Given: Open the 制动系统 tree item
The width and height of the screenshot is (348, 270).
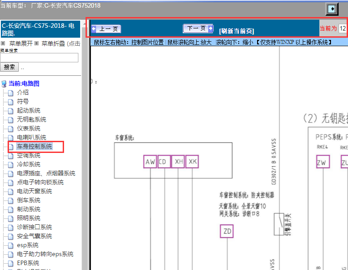Looking at the screenshot, I should pyautogui.click(x=29, y=209).
